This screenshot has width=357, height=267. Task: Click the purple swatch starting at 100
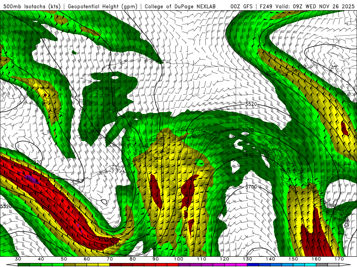tap(184, 265)
